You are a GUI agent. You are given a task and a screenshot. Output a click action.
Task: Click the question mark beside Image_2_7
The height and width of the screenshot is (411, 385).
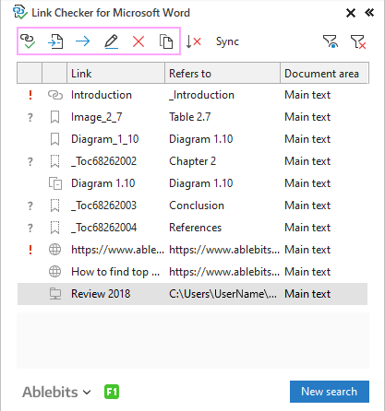click(x=30, y=117)
